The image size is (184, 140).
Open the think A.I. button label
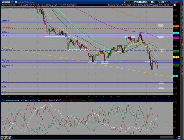(130, 2)
